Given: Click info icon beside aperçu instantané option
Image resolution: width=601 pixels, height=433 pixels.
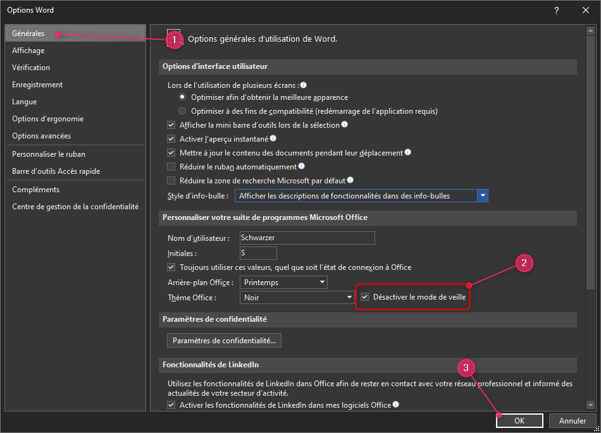Looking at the screenshot, I should click(x=273, y=138).
